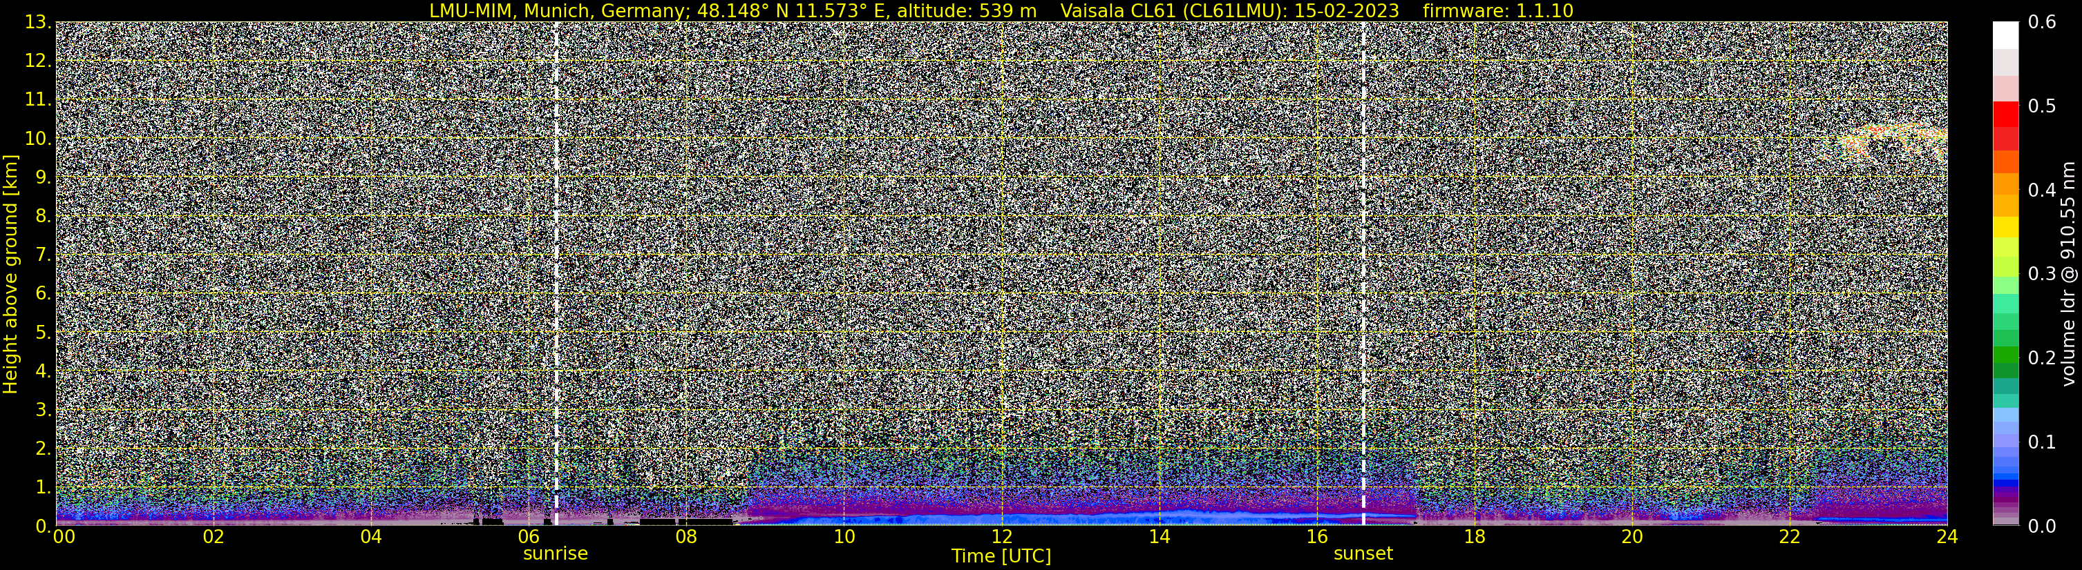Click the colorbar tick label 0.1
This screenshot has height=570, width=2082.
[x=2042, y=442]
